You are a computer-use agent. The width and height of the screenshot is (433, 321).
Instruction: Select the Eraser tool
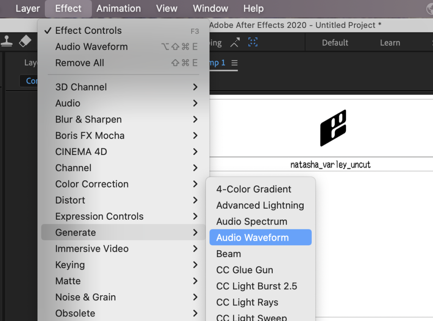(x=25, y=41)
